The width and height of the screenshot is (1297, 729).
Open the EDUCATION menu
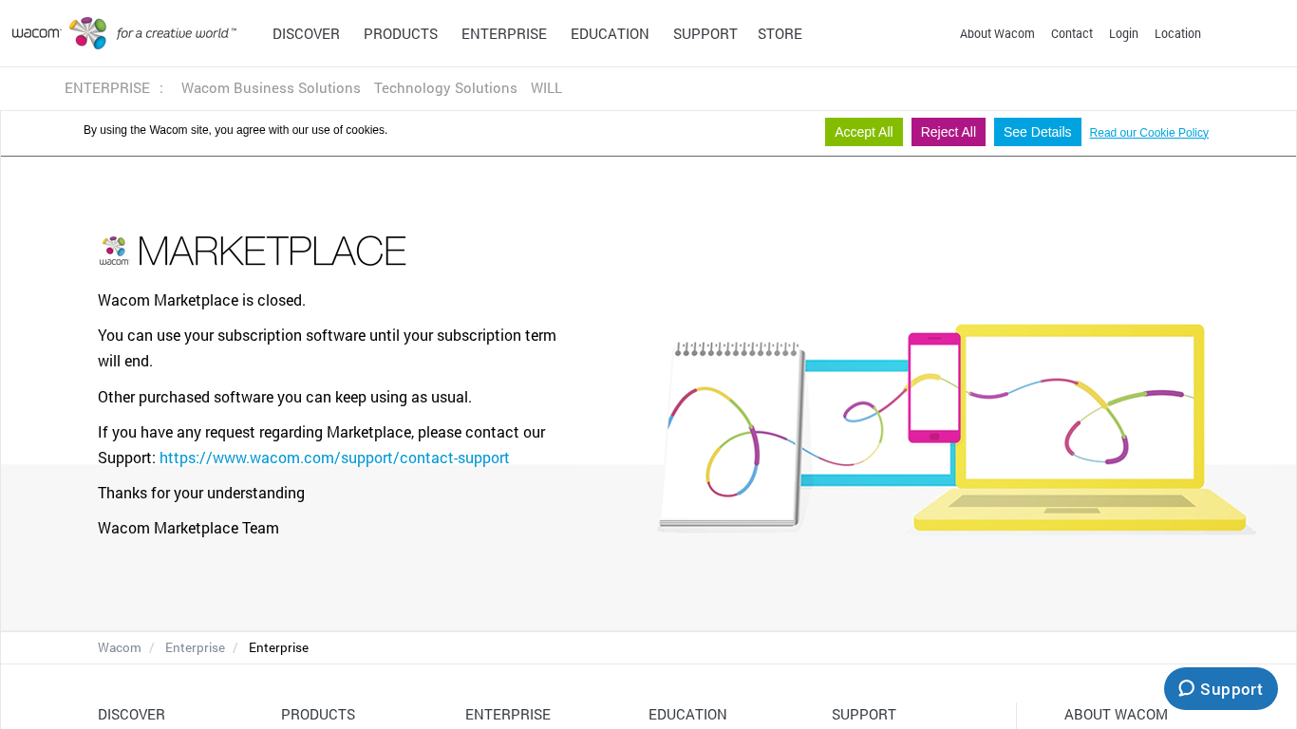[610, 34]
